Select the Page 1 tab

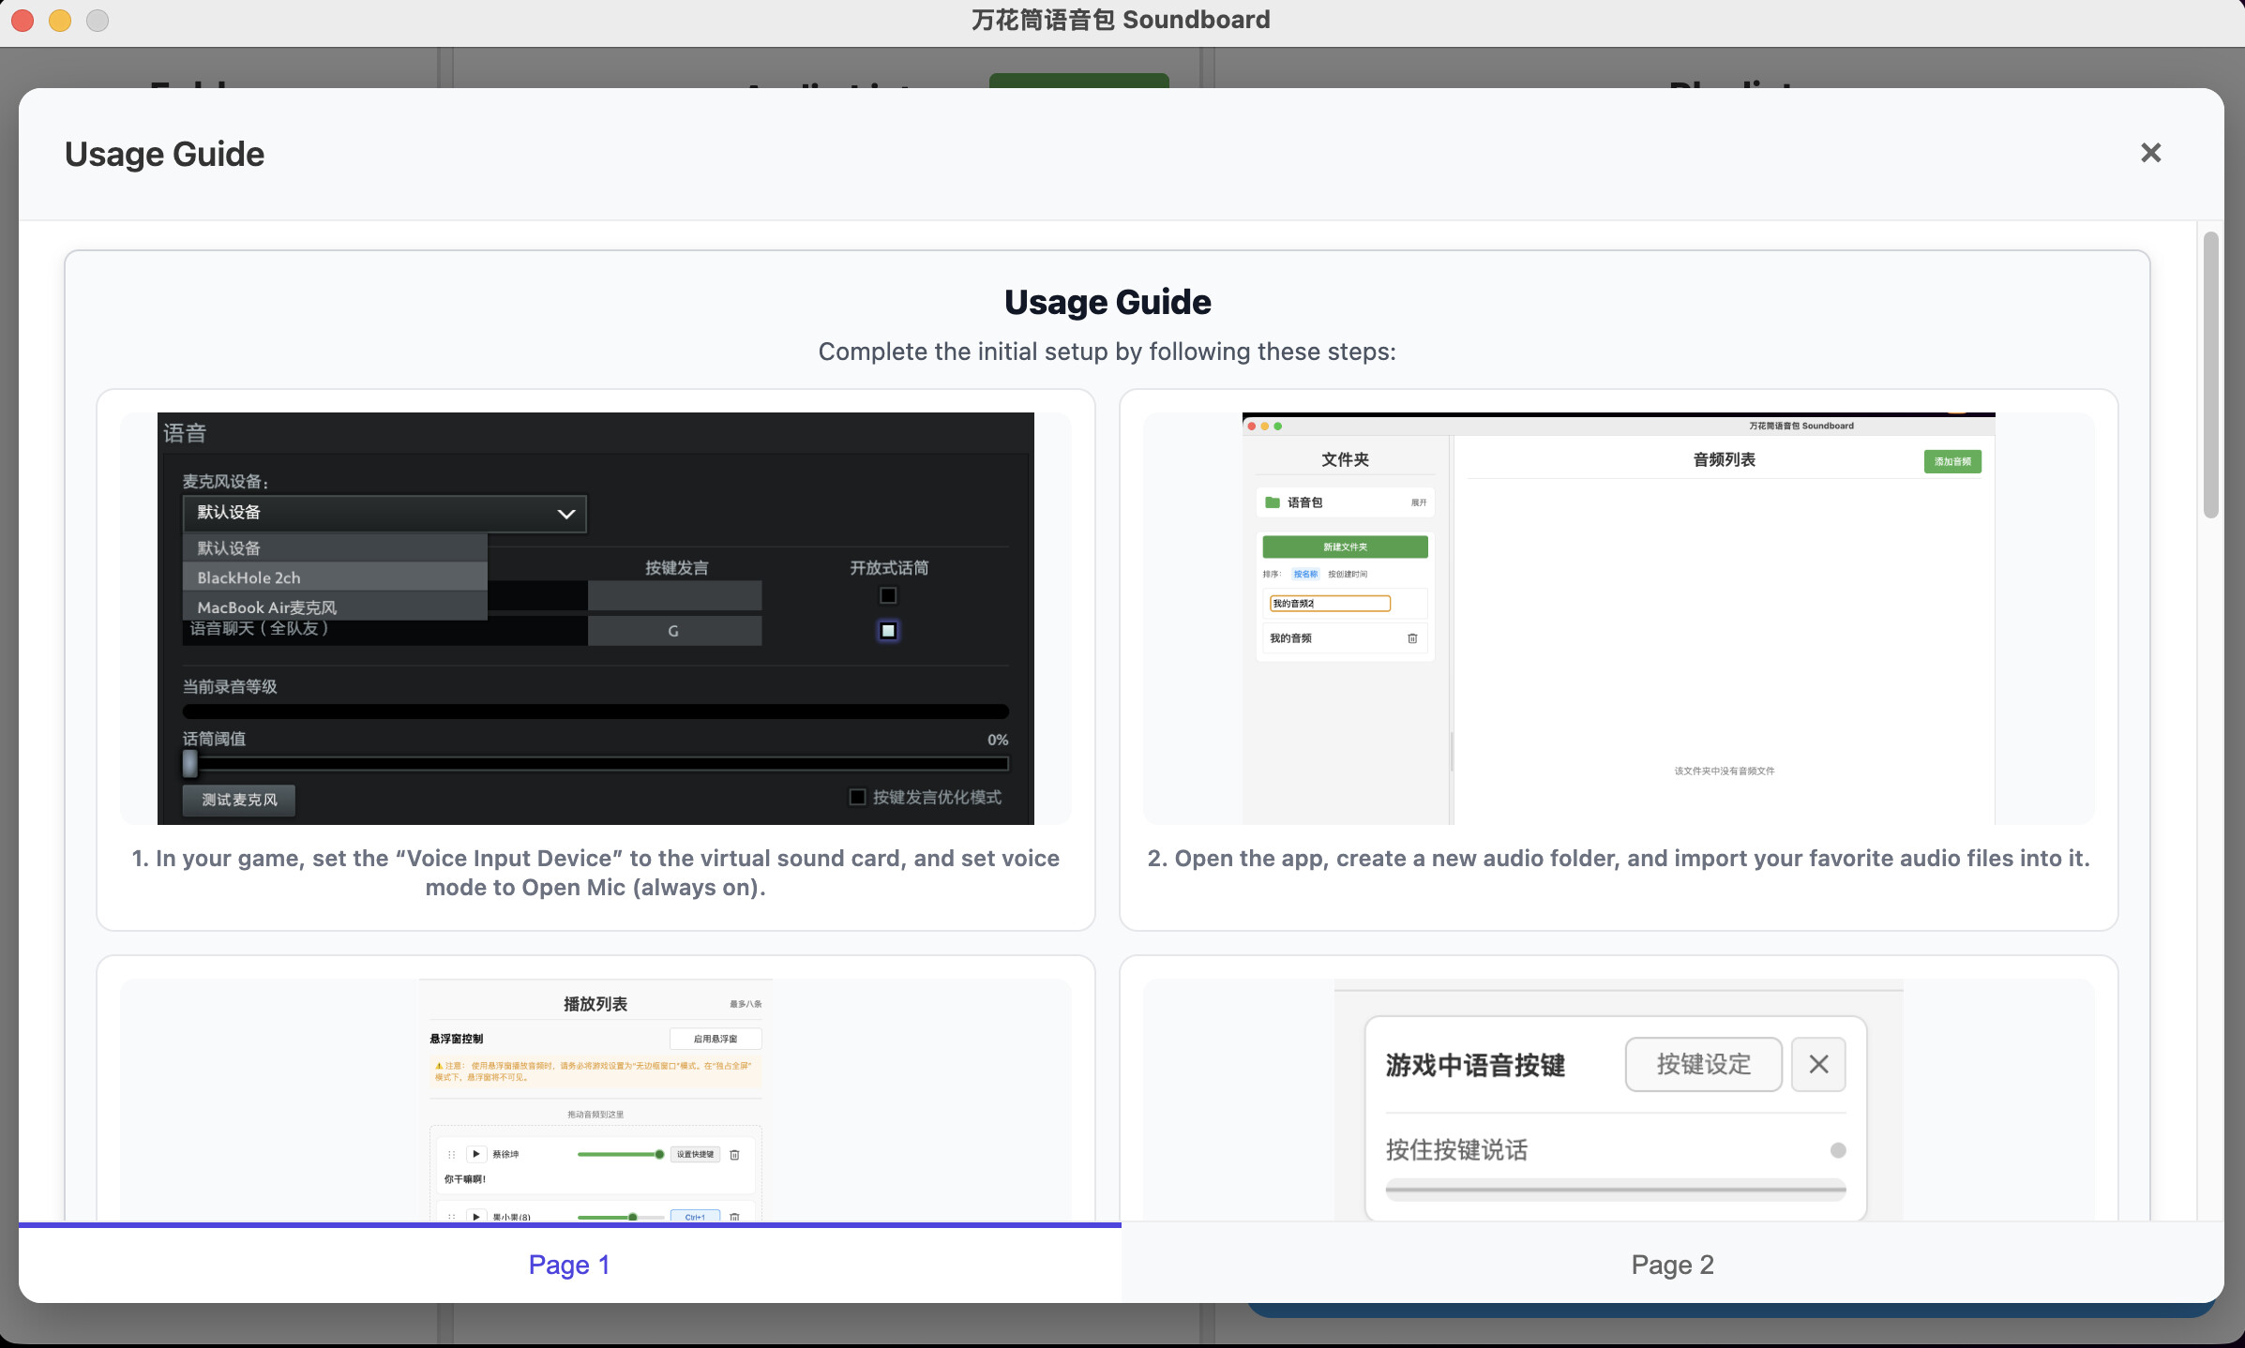(x=570, y=1264)
